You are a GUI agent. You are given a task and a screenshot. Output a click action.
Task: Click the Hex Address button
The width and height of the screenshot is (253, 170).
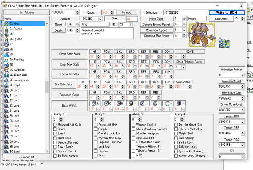27,12
